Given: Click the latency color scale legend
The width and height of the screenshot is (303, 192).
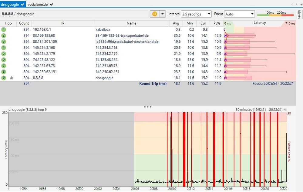Looking at the screenshot, I should [275, 14].
